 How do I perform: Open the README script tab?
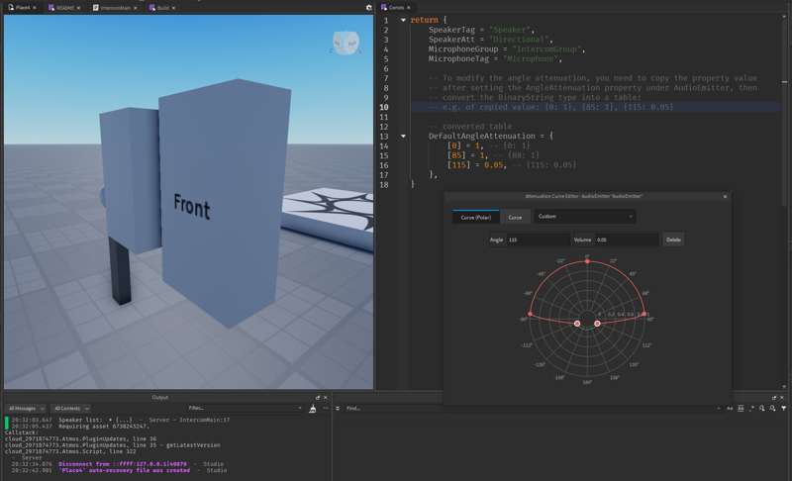point(62,8)
